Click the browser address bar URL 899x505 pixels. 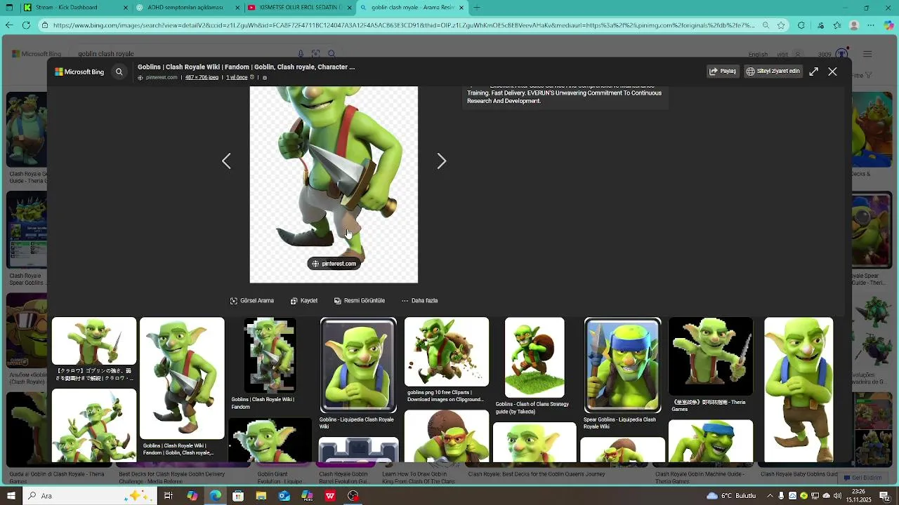click(404, 25)
